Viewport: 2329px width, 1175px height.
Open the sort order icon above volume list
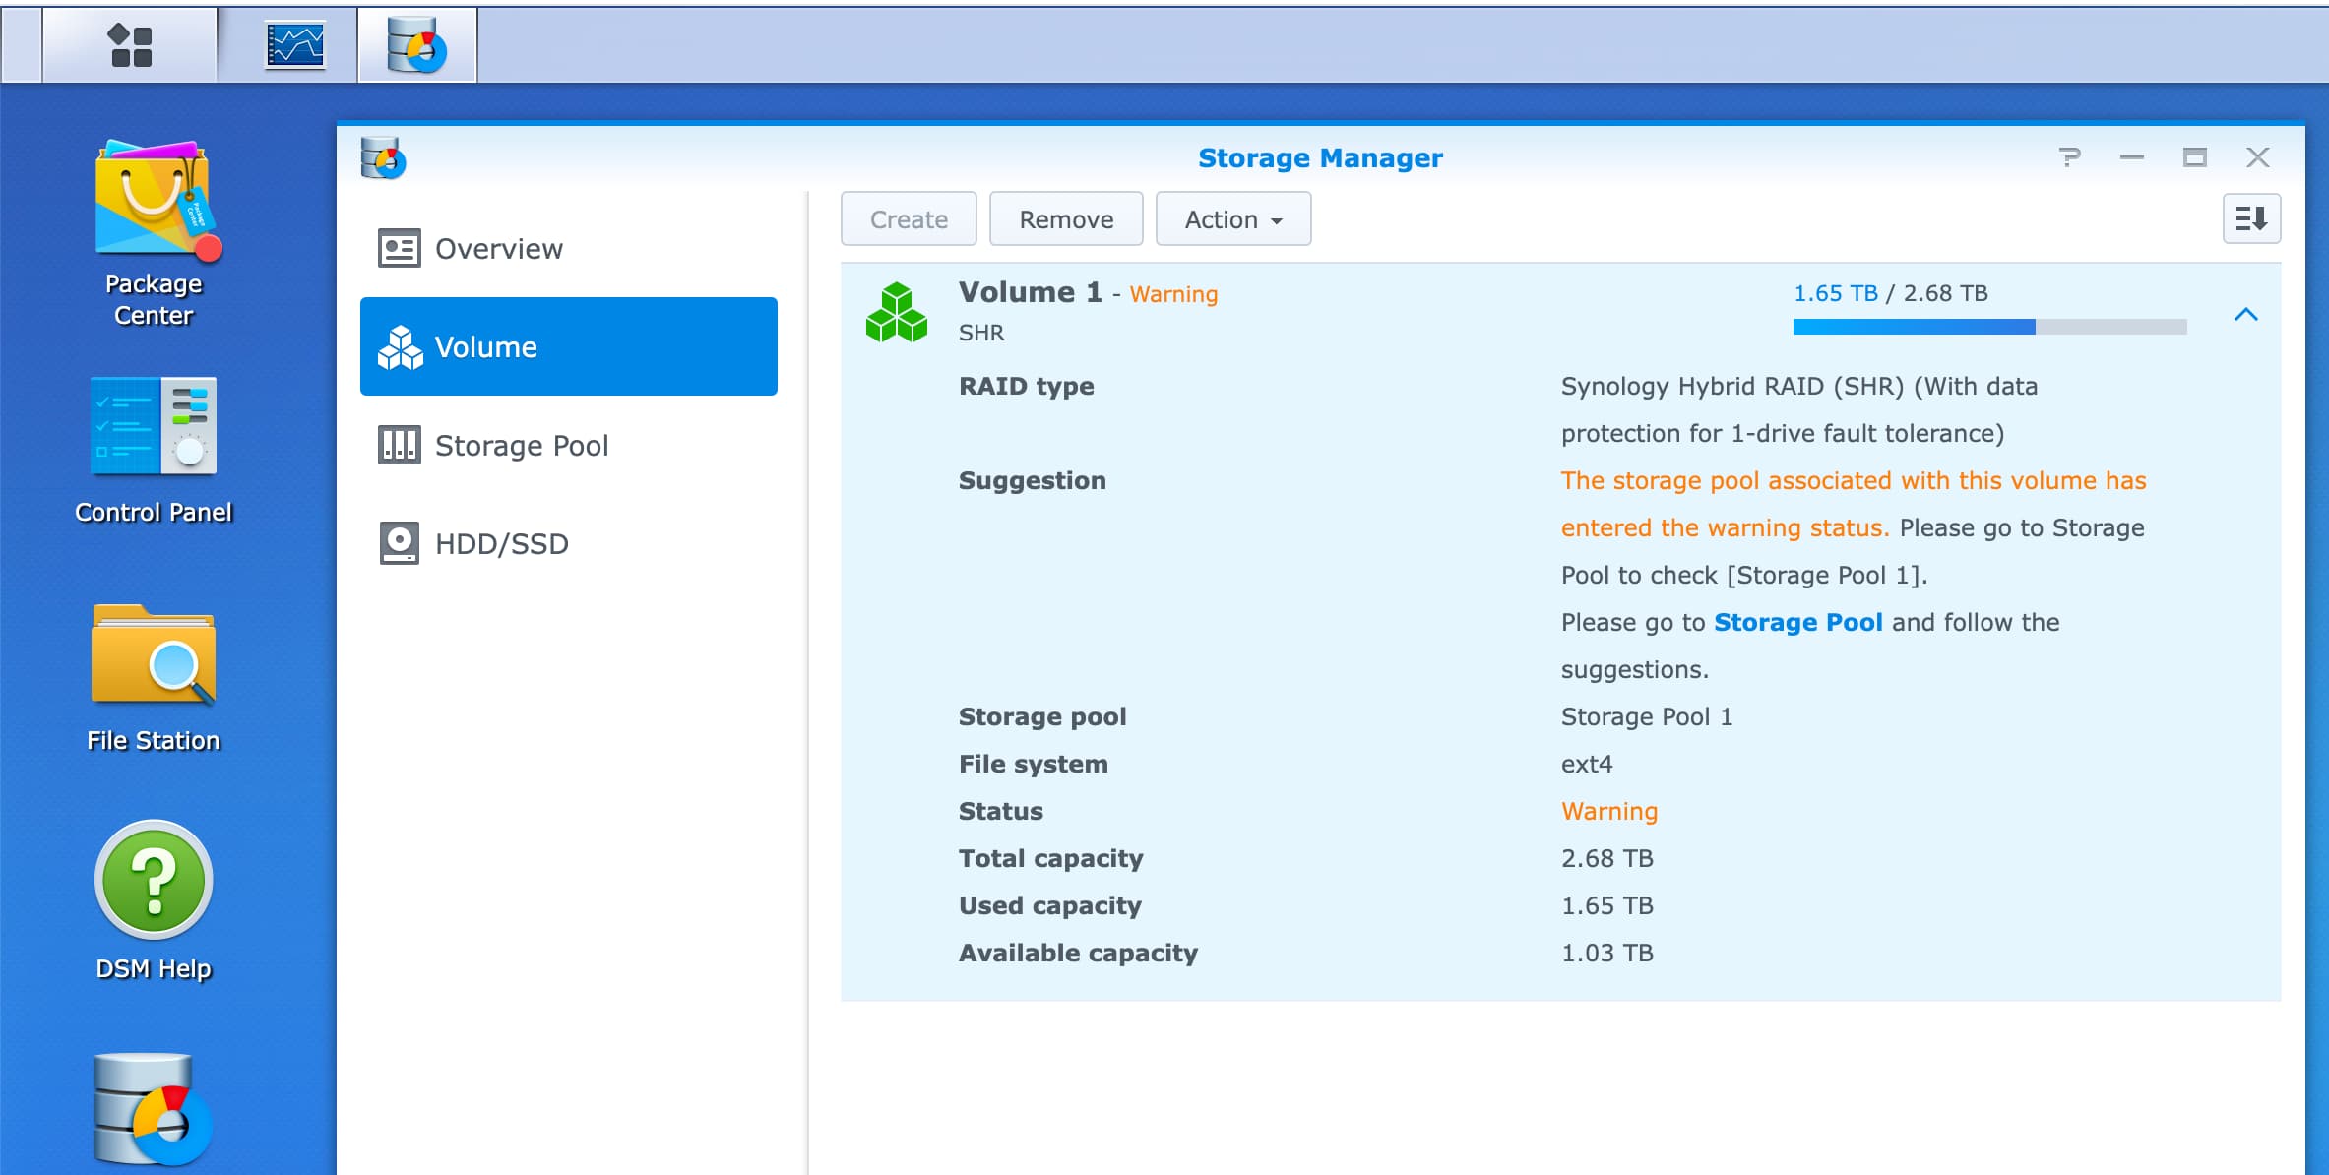pyautogui.click(x=2251, y=218)
